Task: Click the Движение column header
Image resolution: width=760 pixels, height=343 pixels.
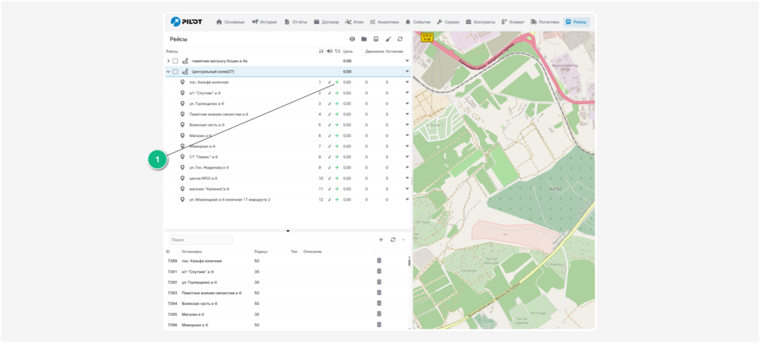Action: (375, 51)
